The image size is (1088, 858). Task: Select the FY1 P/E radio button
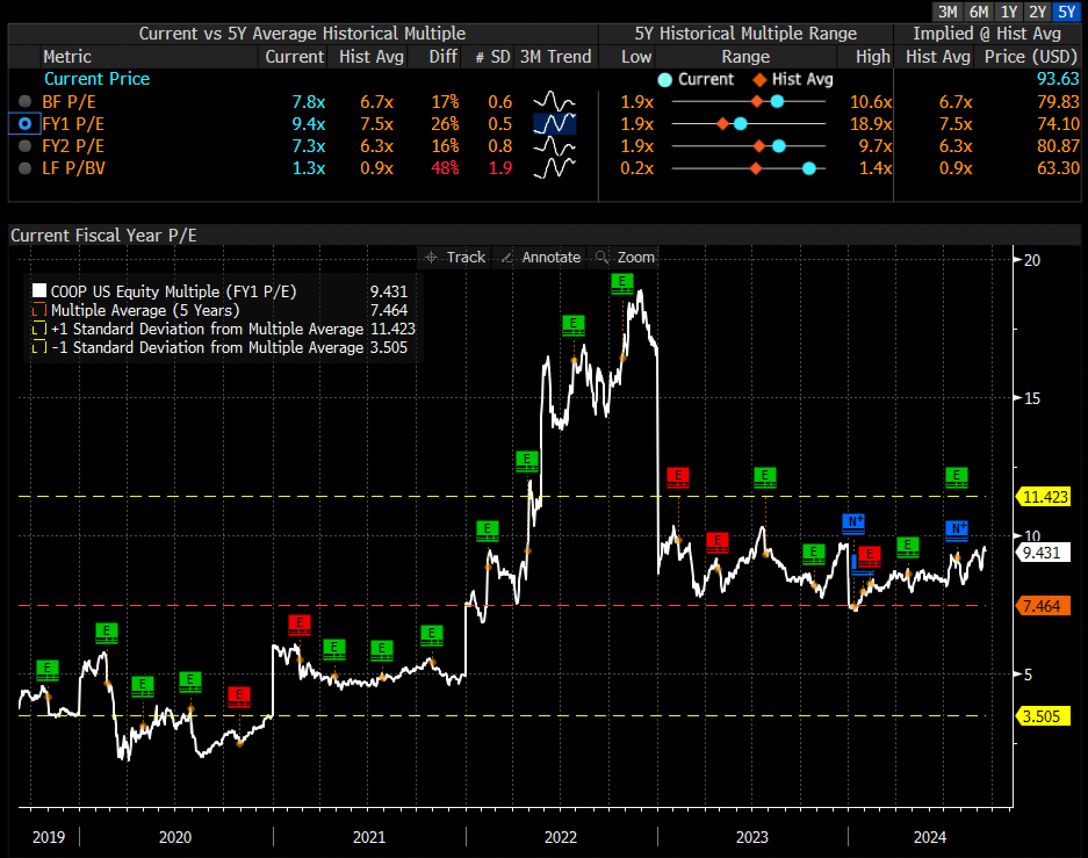[25, 124]
